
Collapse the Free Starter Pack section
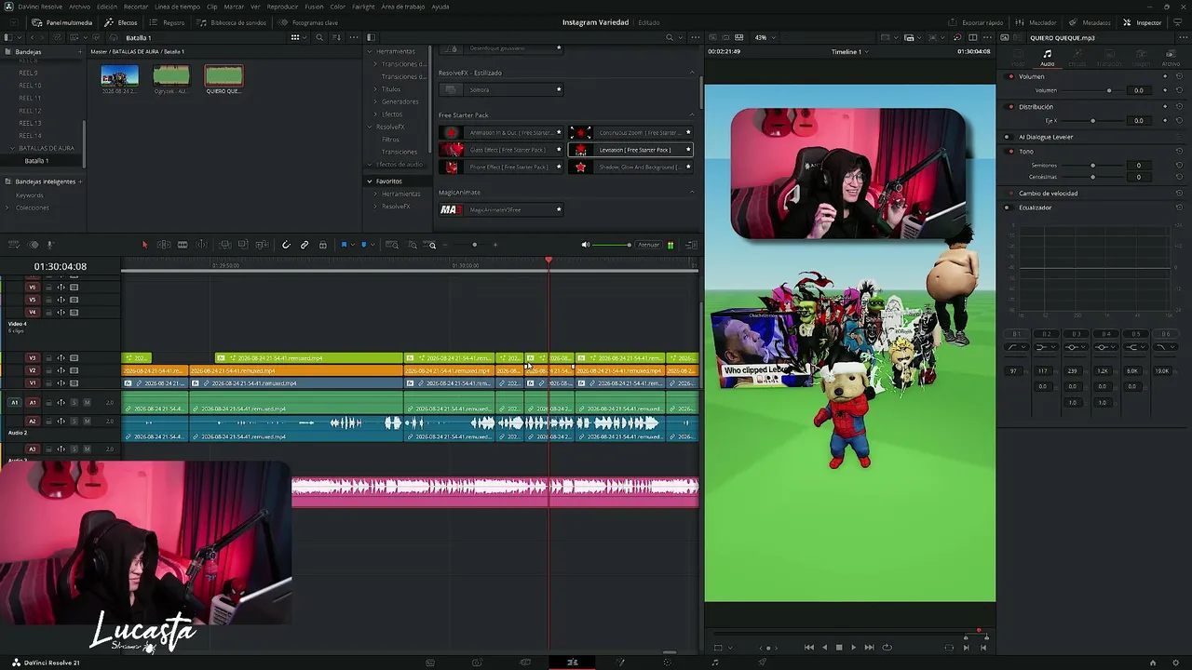691,115
